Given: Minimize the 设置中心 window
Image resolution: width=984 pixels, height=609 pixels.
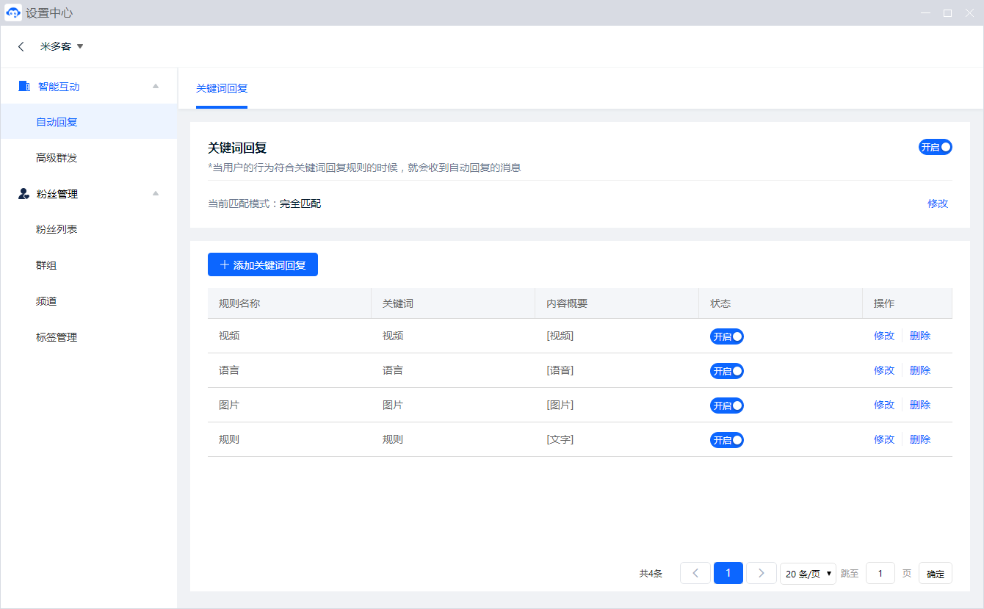Looking at the screenshot, I should tap(927, 12).
